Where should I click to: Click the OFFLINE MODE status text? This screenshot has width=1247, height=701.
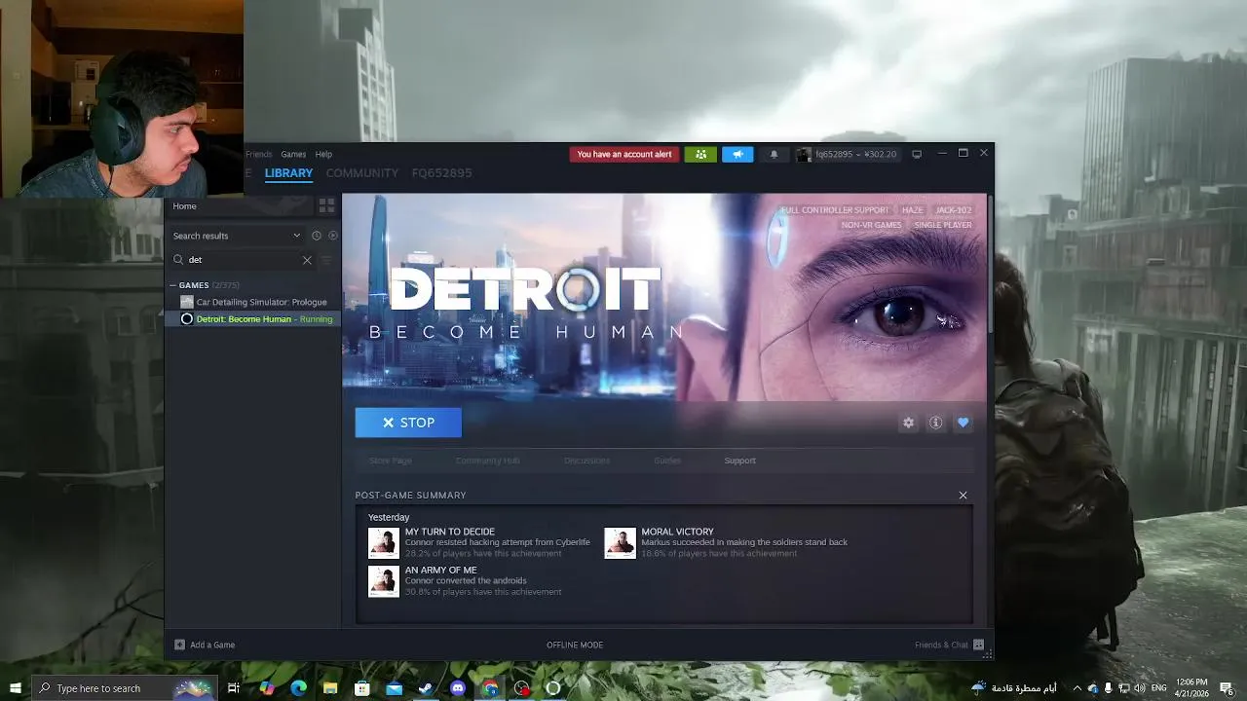pyautogui.click(x=575, y=645)
